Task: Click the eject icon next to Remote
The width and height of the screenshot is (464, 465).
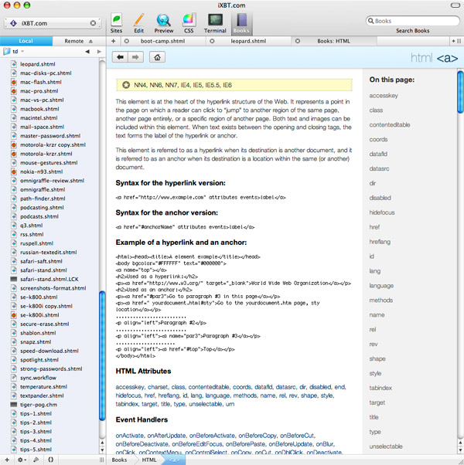Action: (90, 41)
